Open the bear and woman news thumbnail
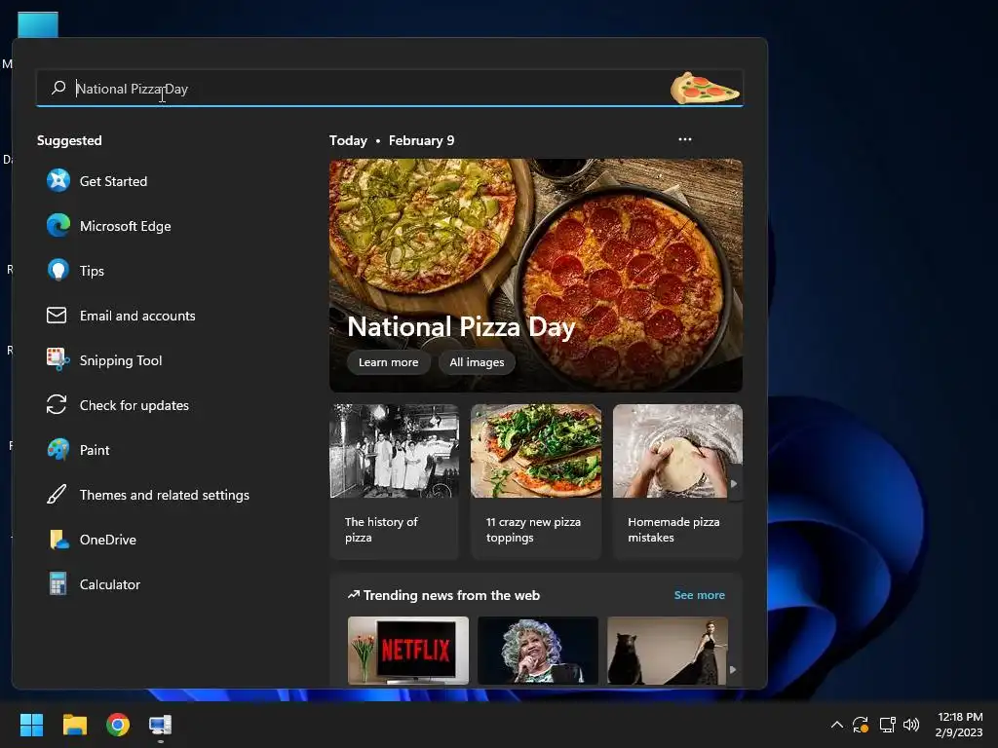998x748 pixels. tap(667, 650)
